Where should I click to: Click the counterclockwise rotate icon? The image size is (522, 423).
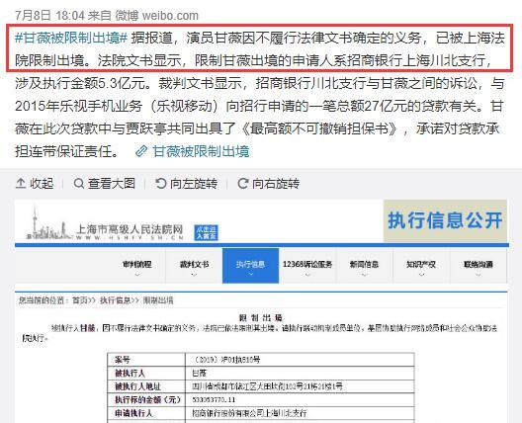tap(161, 184)
